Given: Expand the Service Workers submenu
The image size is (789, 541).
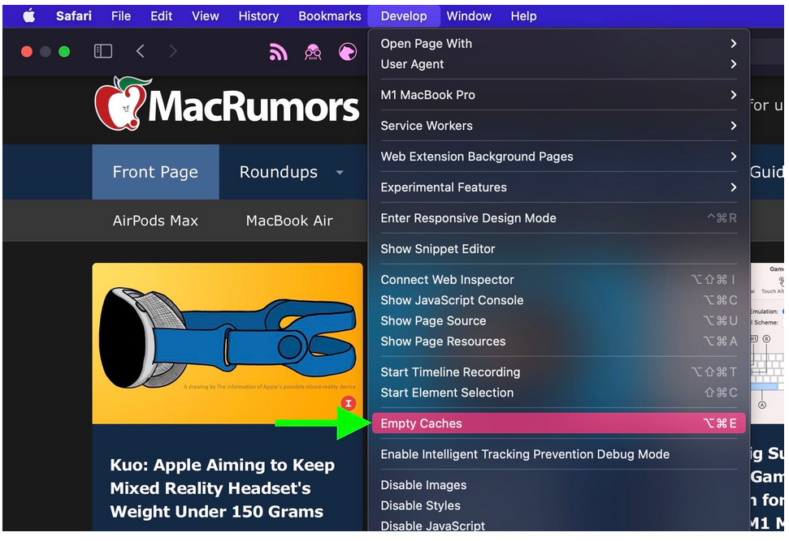Looking at the screenshot, I should tap(558, 126).
